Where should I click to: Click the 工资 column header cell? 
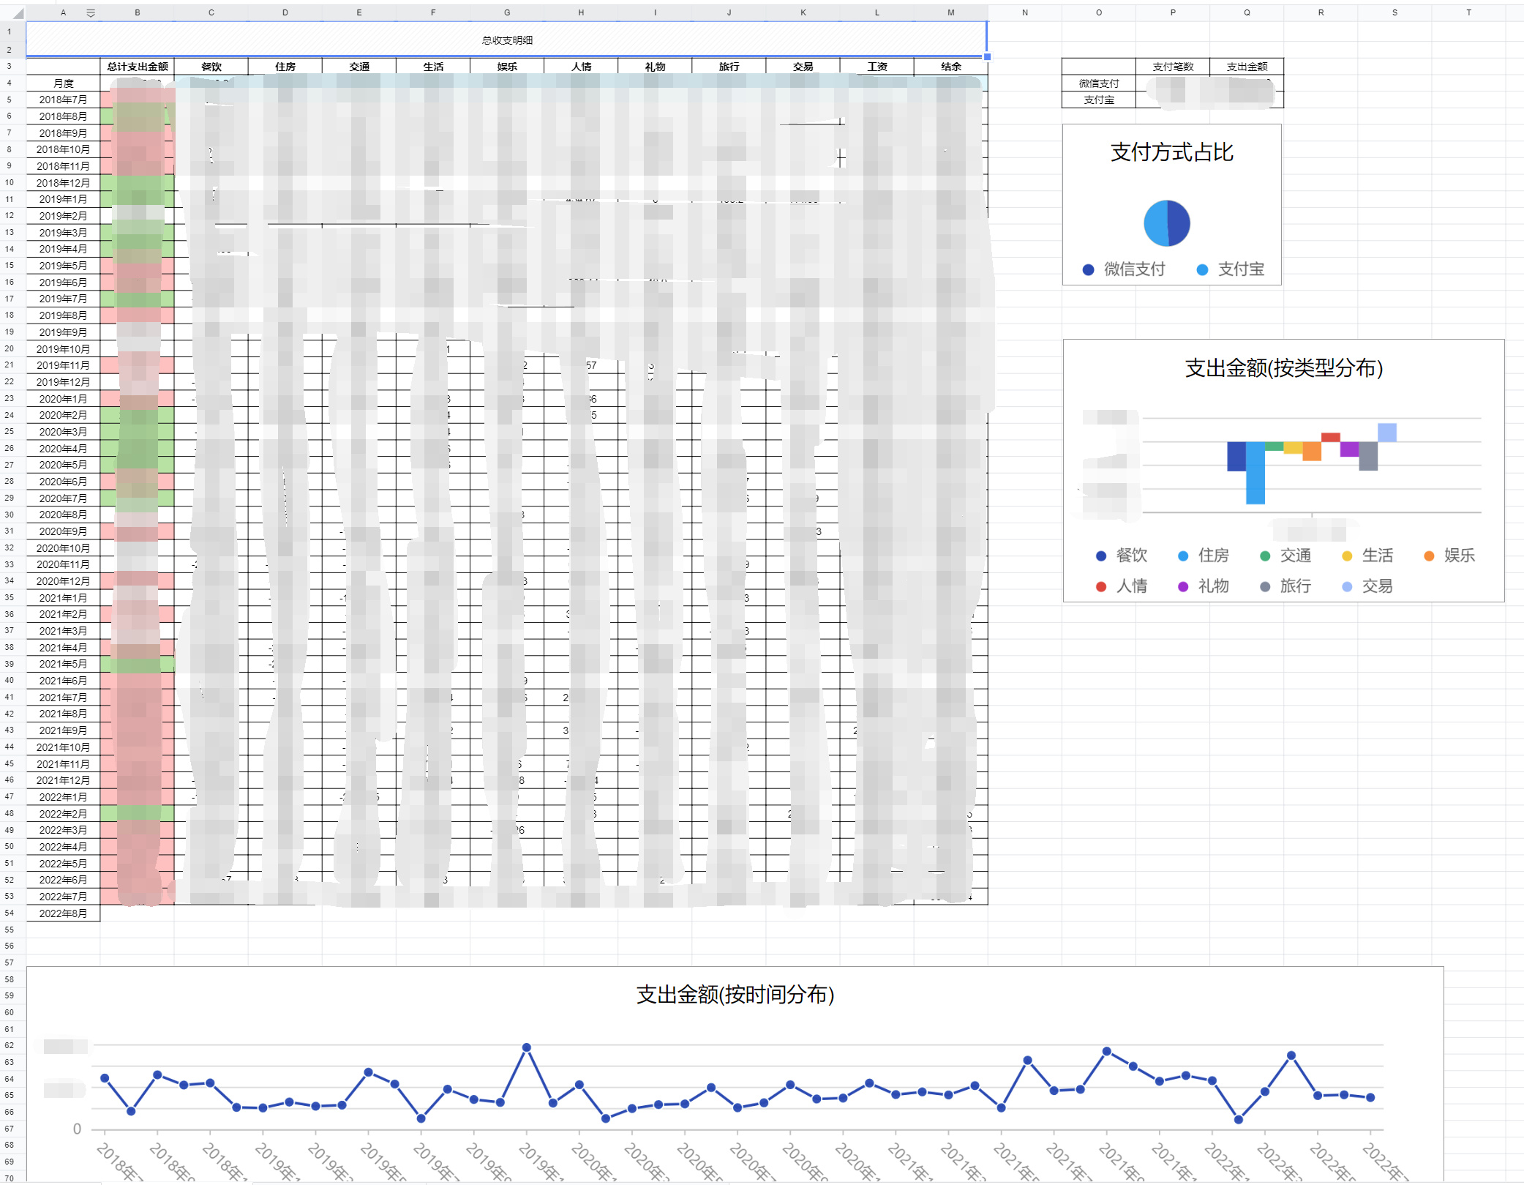point(877,67)
